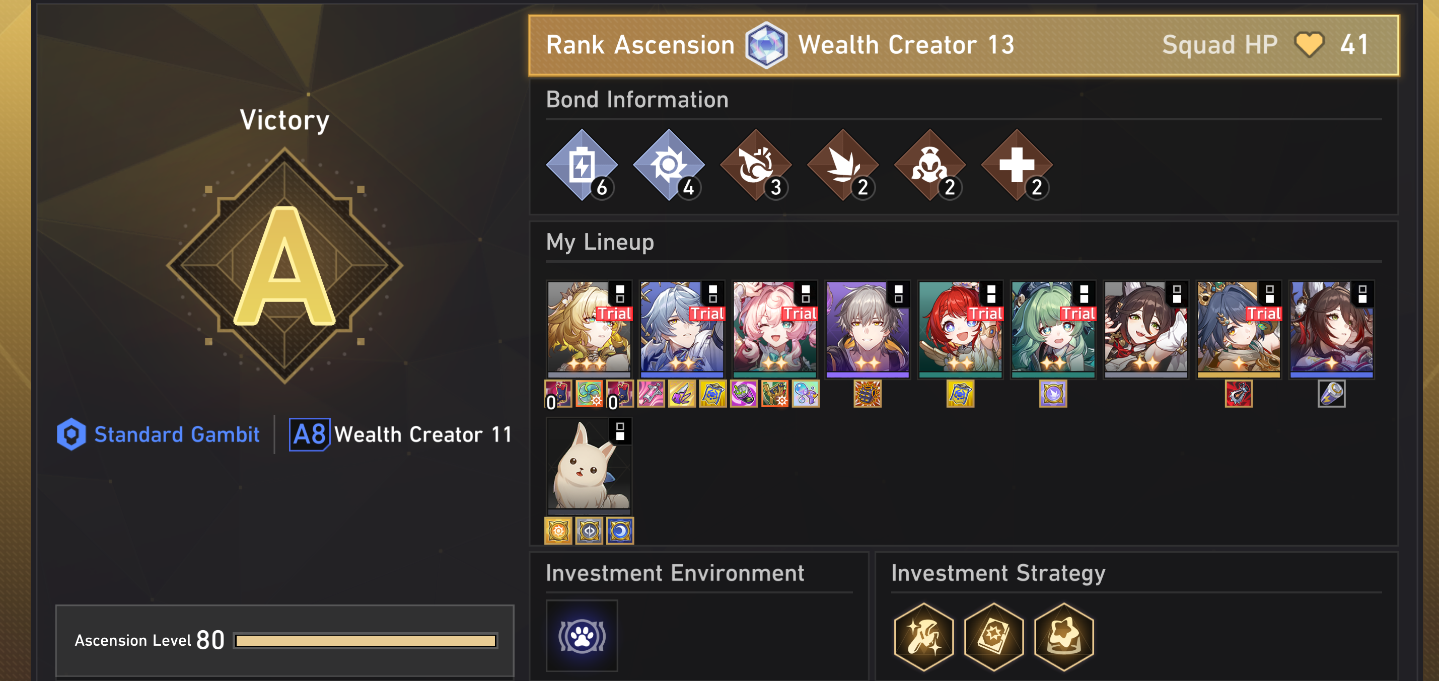Select the flashlight equipment icon under last character
This screenshot has width=1439, height=681.
1331,394
